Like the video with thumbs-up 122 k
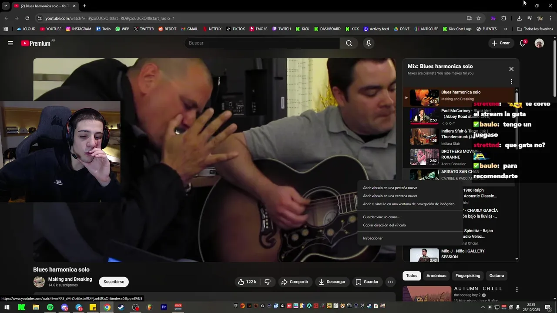 coord(247,282)
